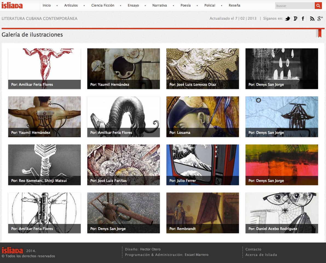The height and width of the screenshot is (263, 326).
Task: Open the blue hut illustration by Denys San Jorge
Action: coord(282,117)
